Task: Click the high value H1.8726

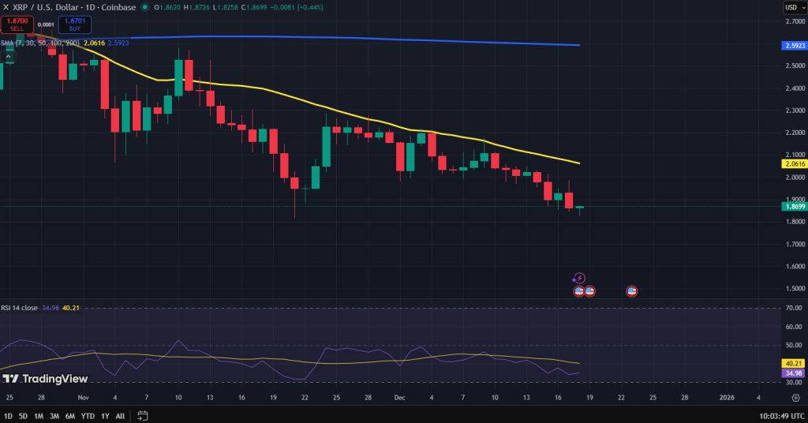Action: pos(196,7)
